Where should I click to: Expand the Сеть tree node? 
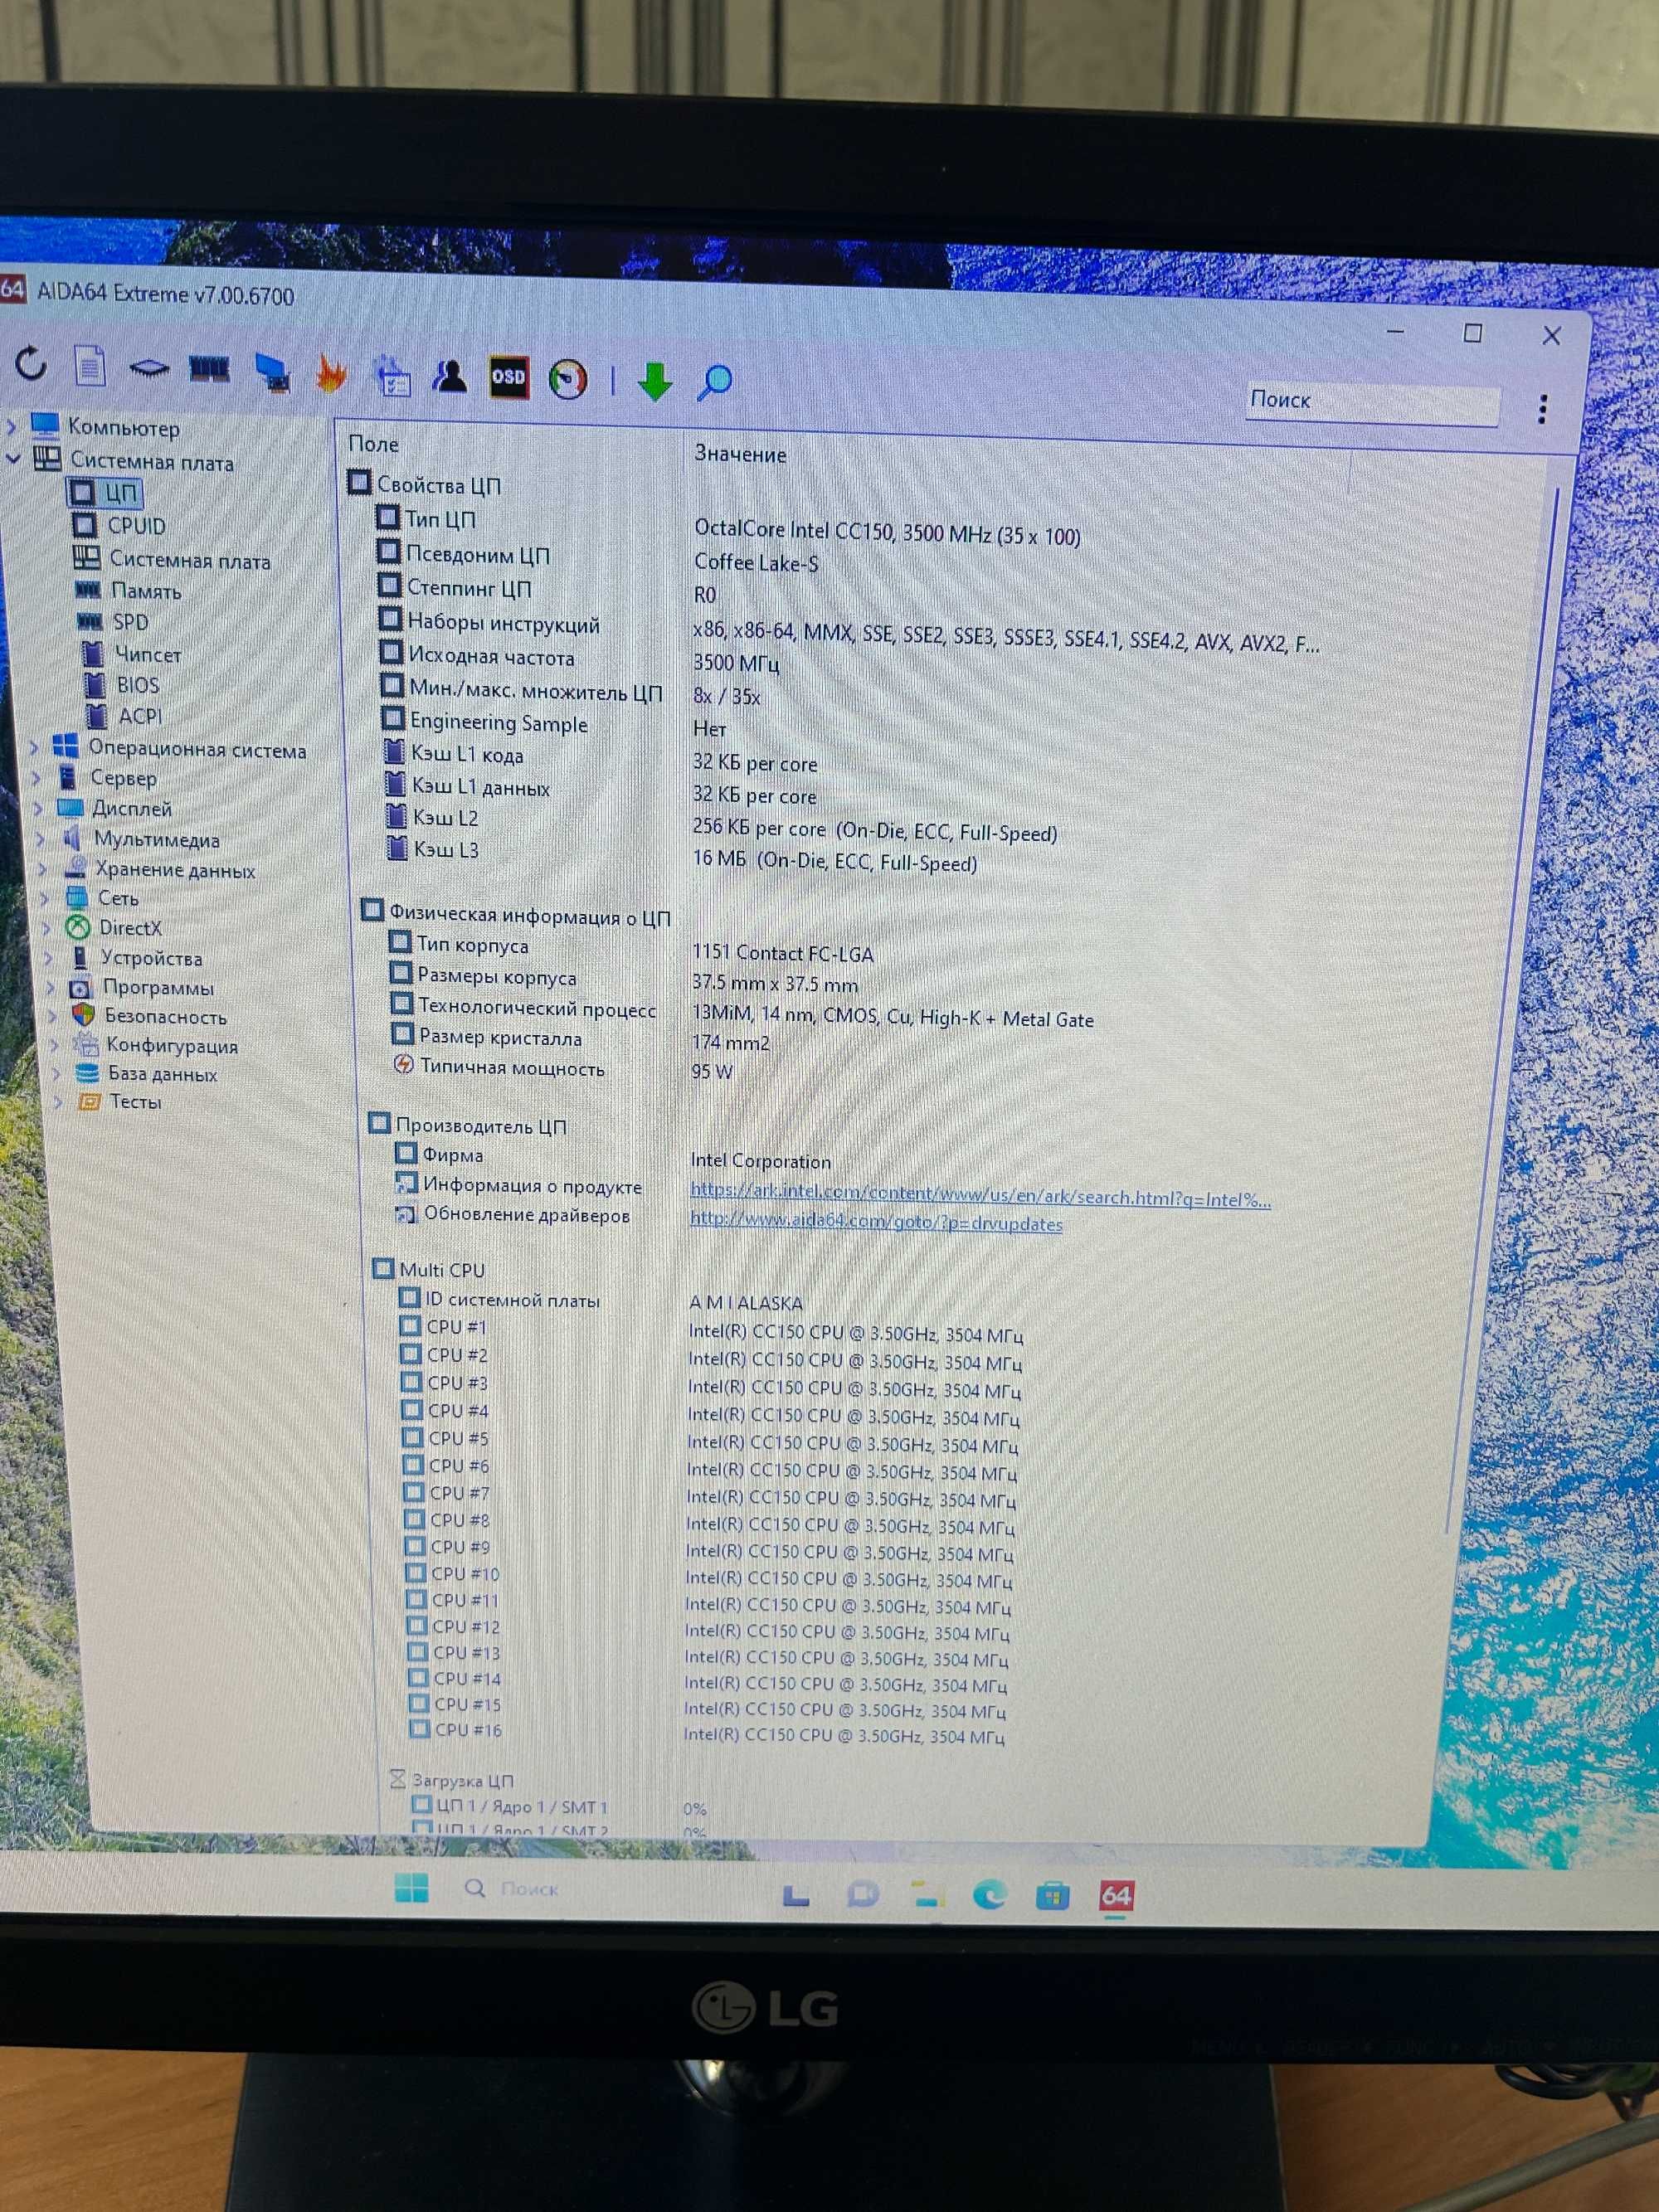coord(46,898)
